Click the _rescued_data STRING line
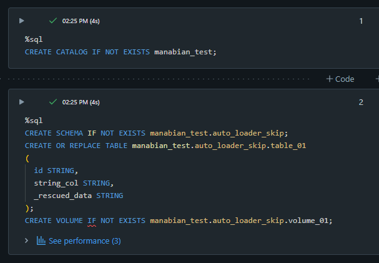This screenshot has height=263, width=379. point(79,196)
